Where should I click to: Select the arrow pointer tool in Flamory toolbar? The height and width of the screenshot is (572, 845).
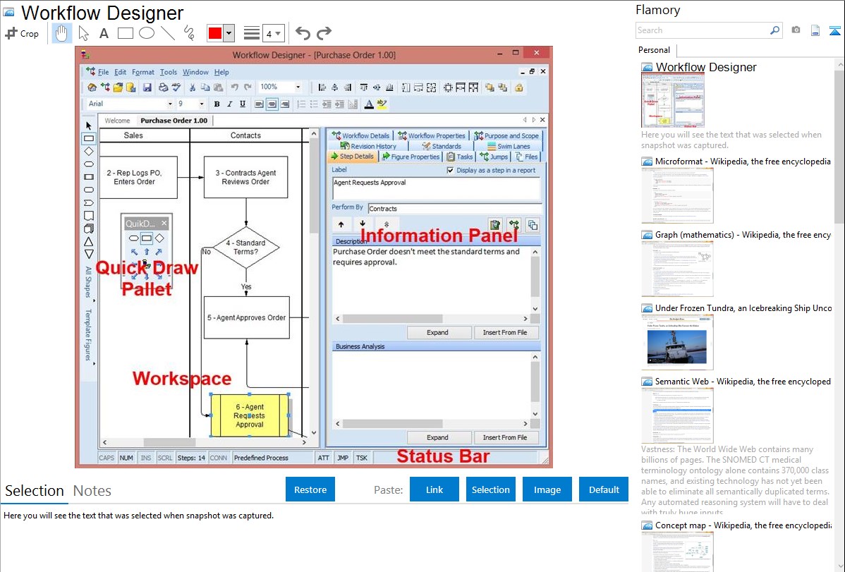tap(83, 33)
